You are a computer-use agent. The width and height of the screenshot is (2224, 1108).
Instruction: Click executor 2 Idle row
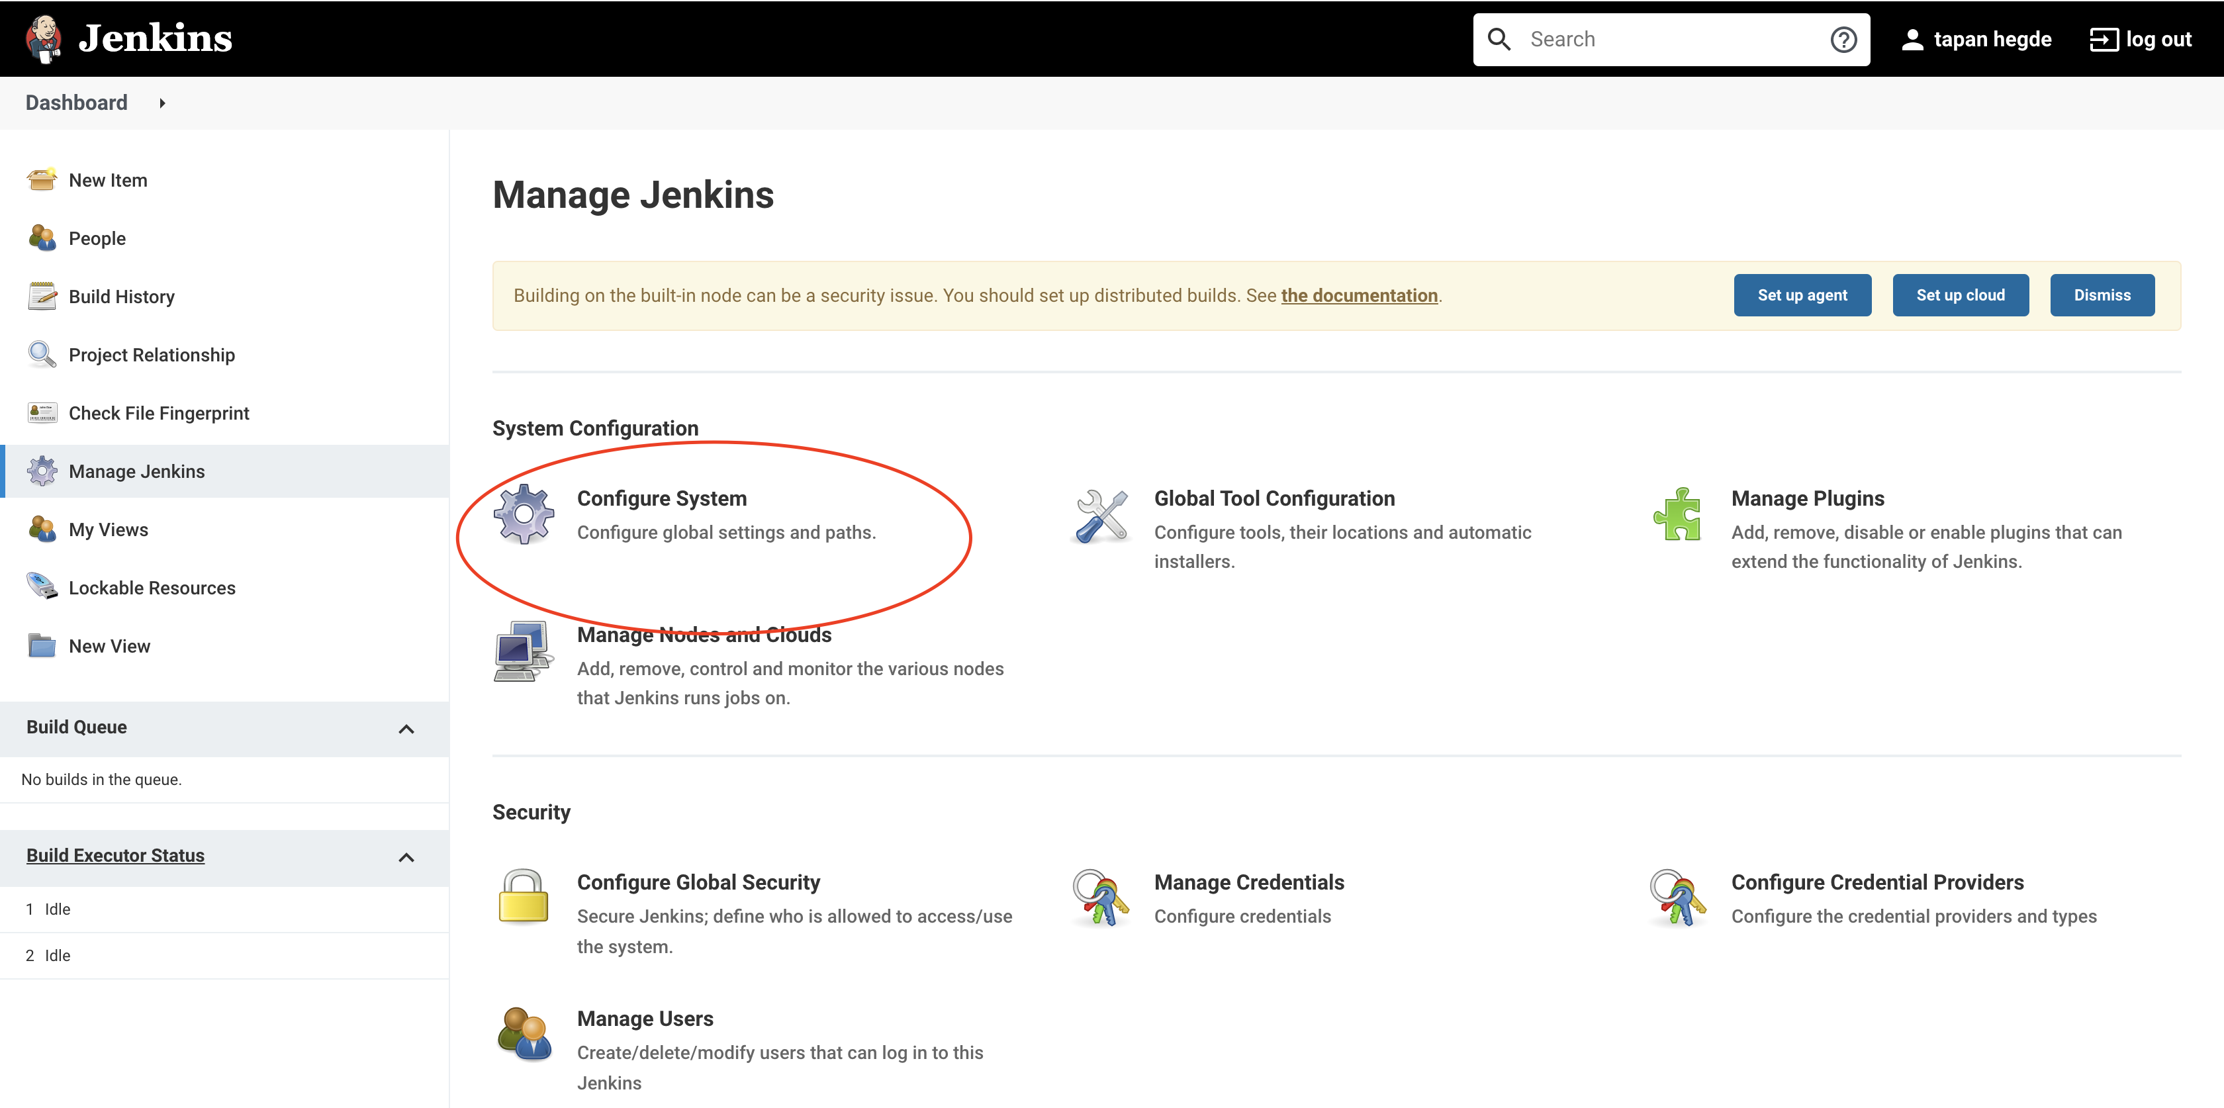[224, 956]
